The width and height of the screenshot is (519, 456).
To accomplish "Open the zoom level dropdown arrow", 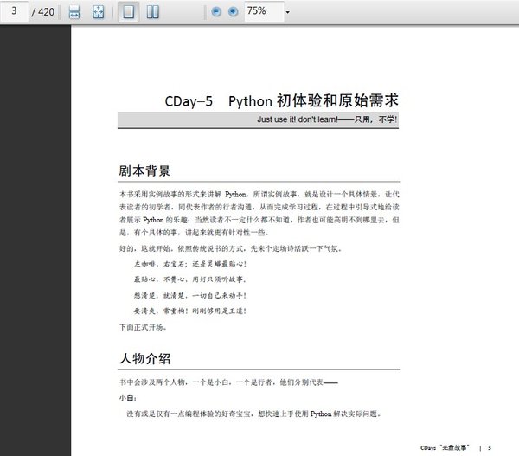I will pos(288,12).
